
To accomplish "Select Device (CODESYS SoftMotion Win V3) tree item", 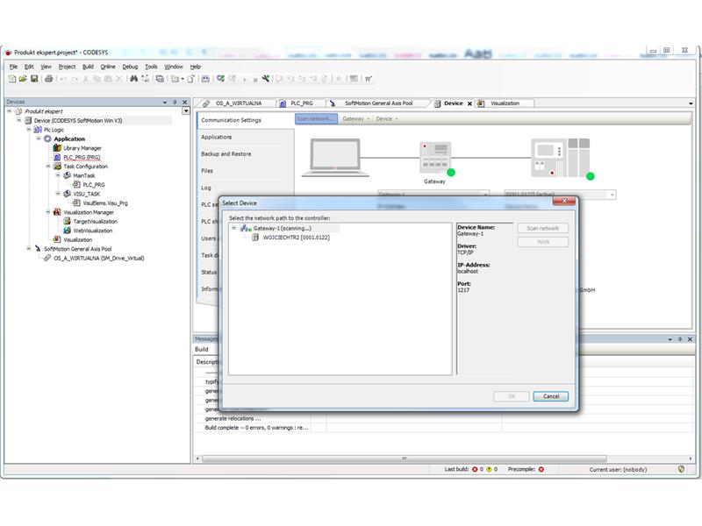I will [x=78, y=120].
